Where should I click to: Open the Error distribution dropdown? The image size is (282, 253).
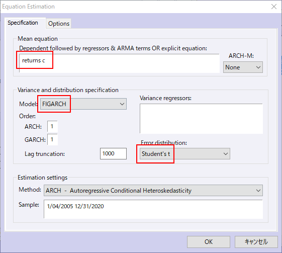[x=185, y=154]
